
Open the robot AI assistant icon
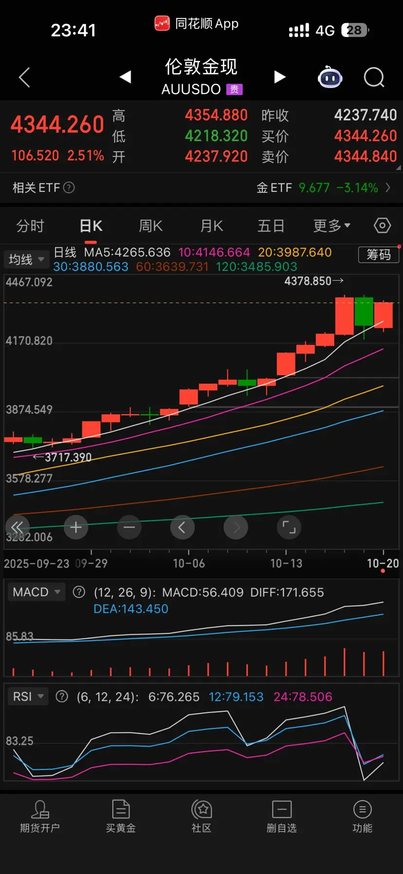(x=330, y=77)
